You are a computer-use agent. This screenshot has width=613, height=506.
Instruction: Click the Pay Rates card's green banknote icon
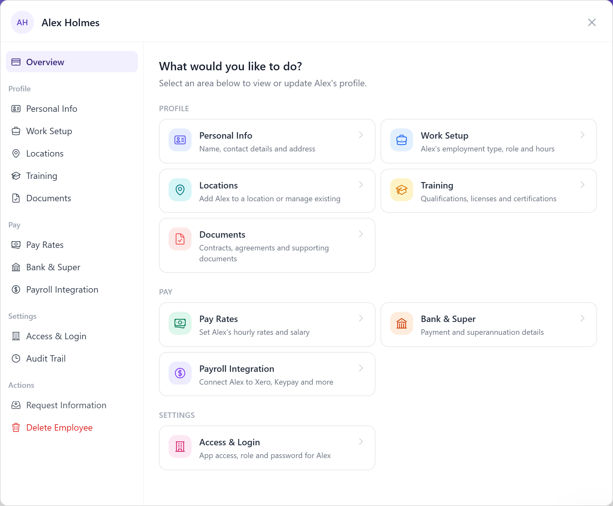tap(180, 323)
